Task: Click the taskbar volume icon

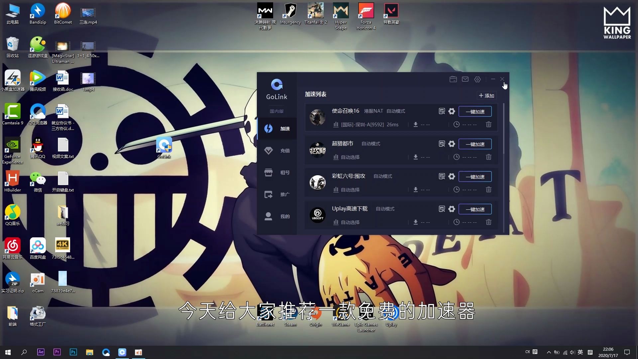Action: tap(572, 352)
